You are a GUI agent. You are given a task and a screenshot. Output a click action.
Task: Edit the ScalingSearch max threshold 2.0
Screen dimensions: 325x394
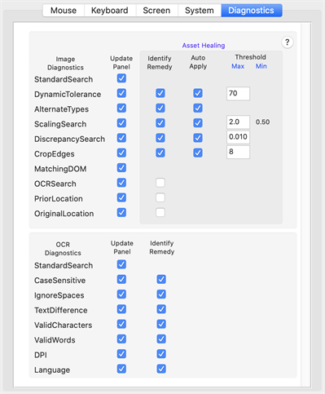pyautogui.click(x=238, y=122)
